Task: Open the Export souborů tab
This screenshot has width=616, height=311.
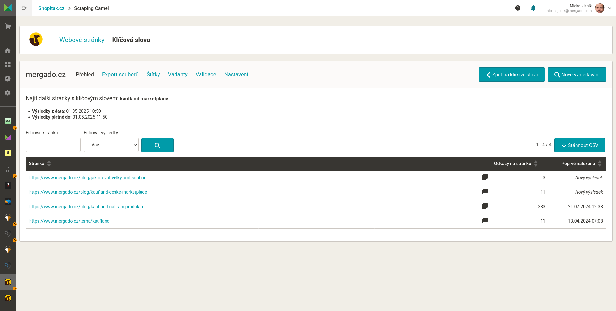Action: coord(120,74)
